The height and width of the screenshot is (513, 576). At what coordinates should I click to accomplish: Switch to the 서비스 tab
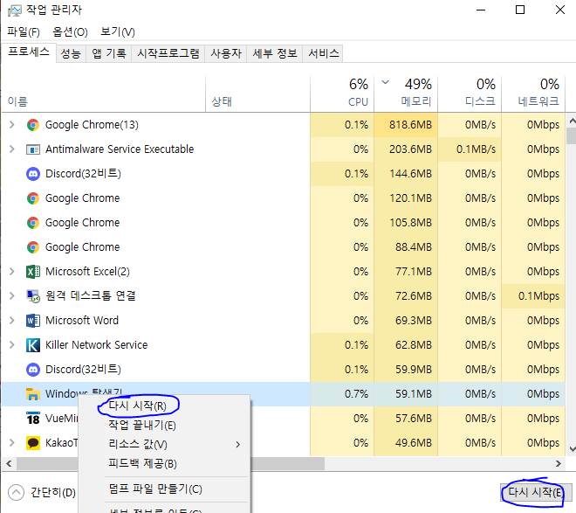[x=323, y=53]
